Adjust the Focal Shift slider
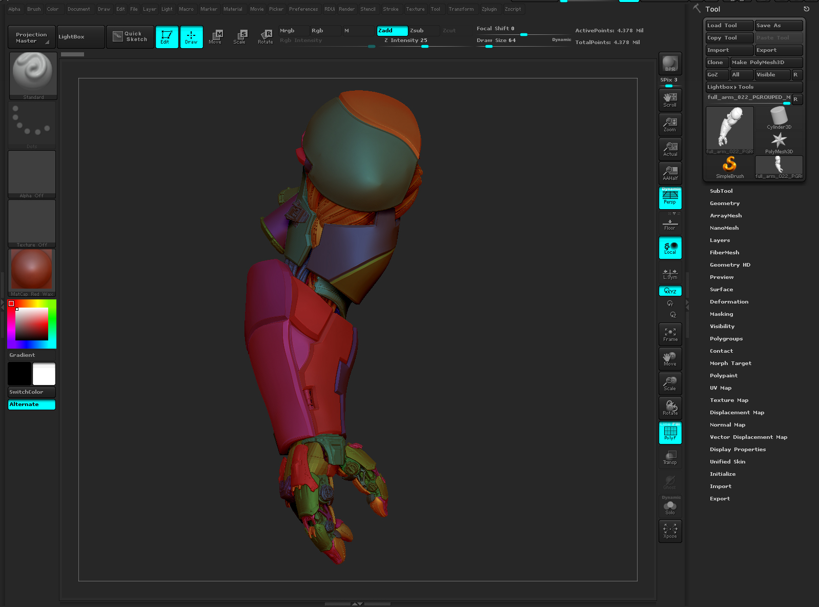 pos(524,30)
